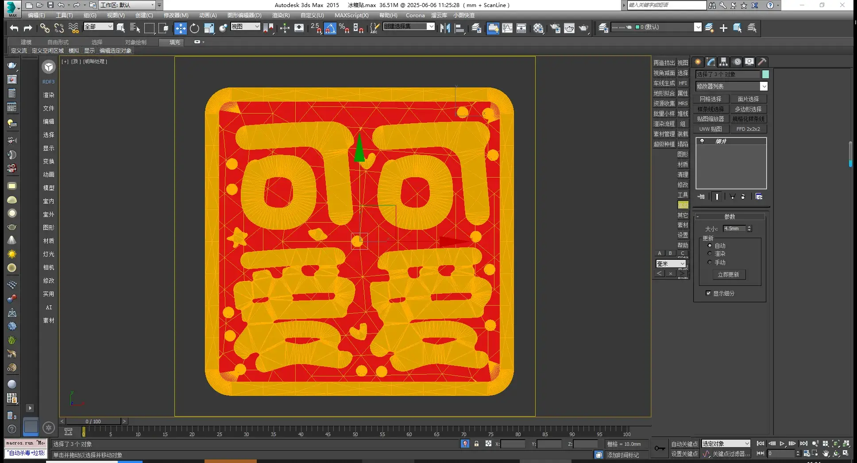Toggle the Percent Snap button
857x463 pixels.
click(344, 28)
